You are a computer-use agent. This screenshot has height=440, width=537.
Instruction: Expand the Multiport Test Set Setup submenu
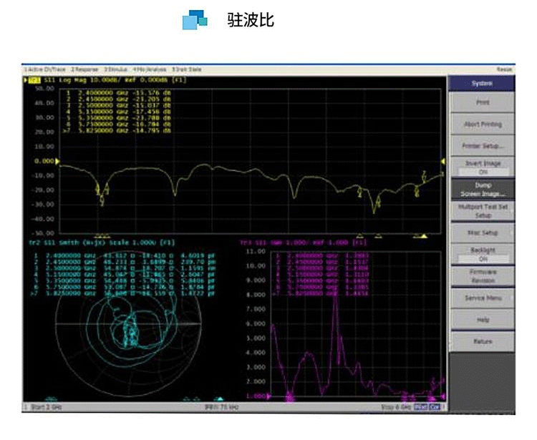[x=482, y=211]
